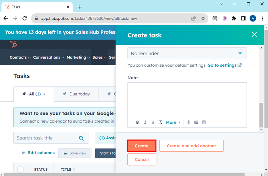This screenshot has width=268, height=176.
Task: View site information lock icon
Action: [37, 18]
